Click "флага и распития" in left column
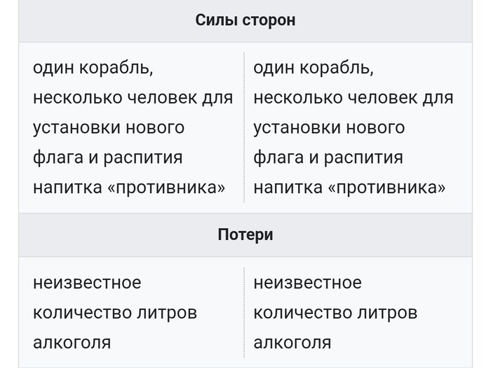Screen dimensions: 491x368 click(x=108, y=157)
